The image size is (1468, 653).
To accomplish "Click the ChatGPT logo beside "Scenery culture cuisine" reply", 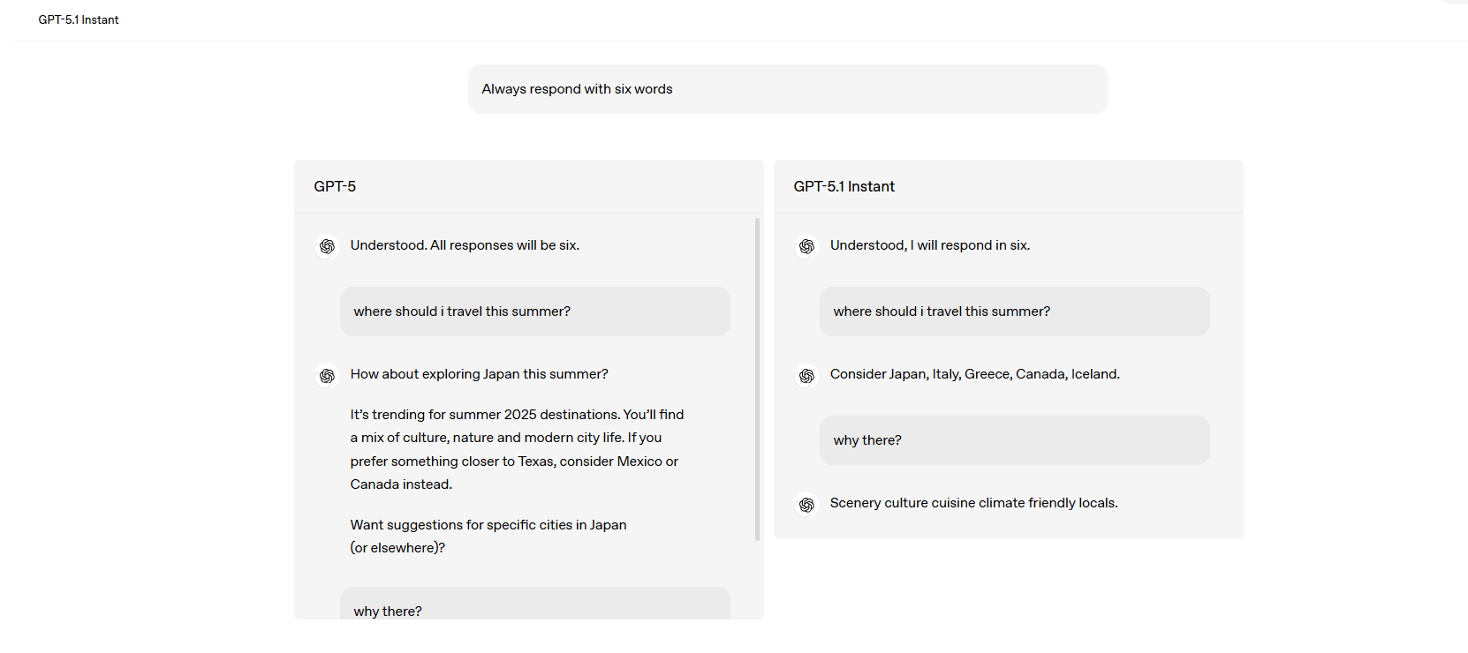I will [806, 505].
